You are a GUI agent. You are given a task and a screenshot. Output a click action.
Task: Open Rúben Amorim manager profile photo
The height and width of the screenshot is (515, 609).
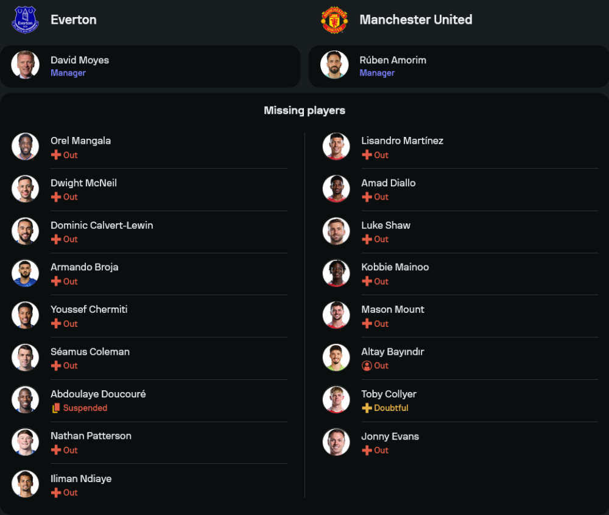(334, 65)
